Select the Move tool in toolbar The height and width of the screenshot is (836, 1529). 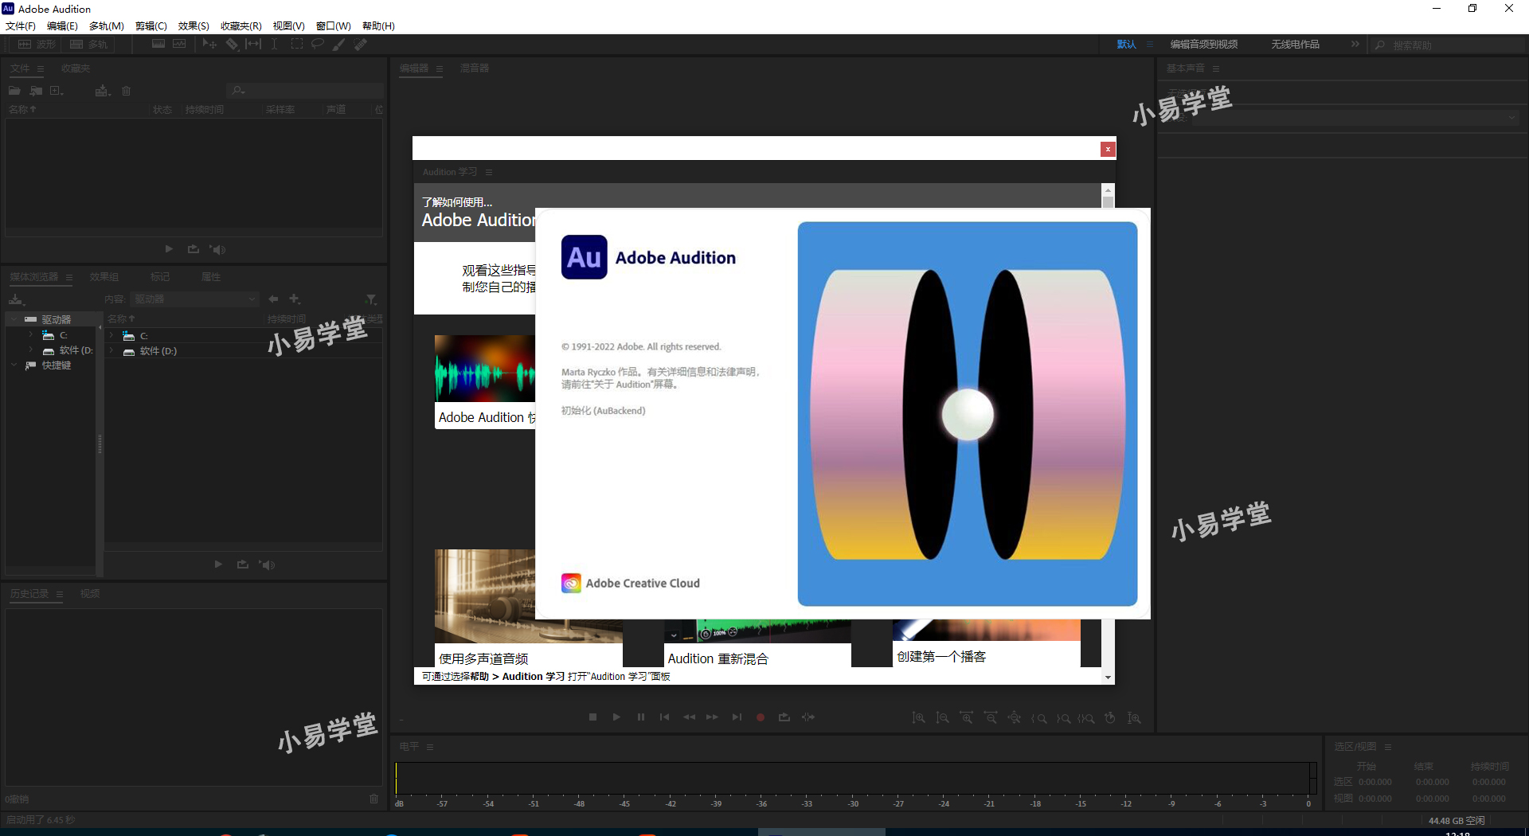[x=209, y=45]
